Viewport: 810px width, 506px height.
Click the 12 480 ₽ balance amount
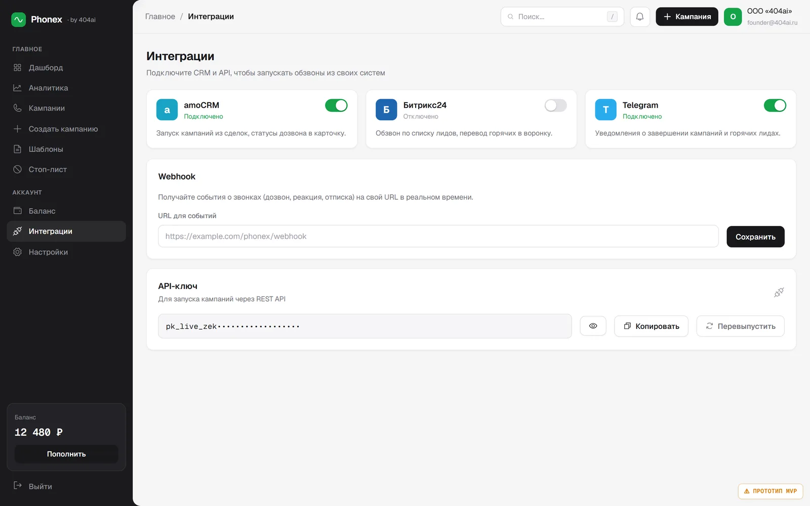pos(38,432)
